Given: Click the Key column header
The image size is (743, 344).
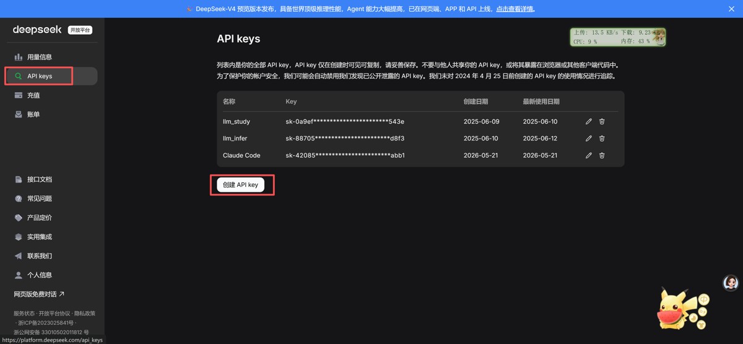Looking at the screenshot, I should point(291,101).
